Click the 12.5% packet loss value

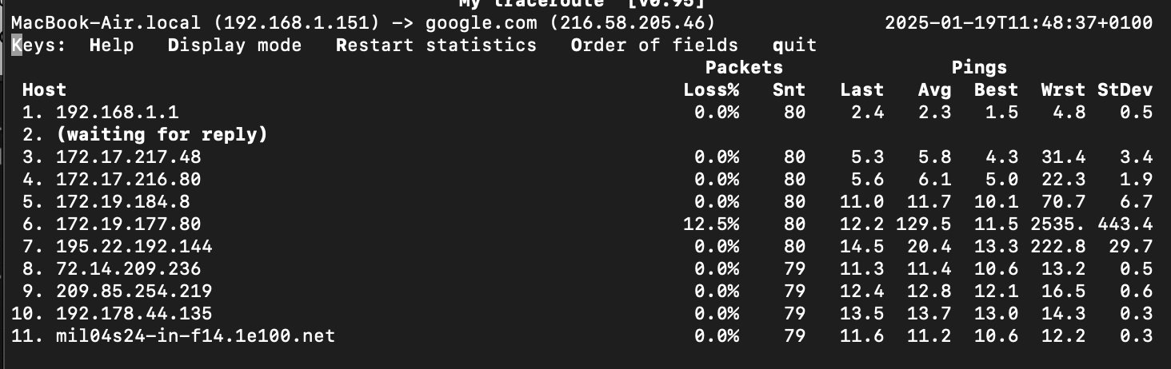(711, 224)
